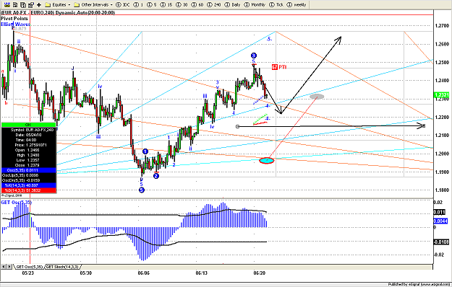Click the blue %K(14,3,3) row

(x=28, y=185)
